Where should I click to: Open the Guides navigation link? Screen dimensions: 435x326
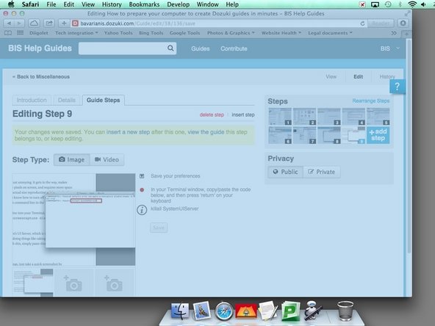point(201,48)
